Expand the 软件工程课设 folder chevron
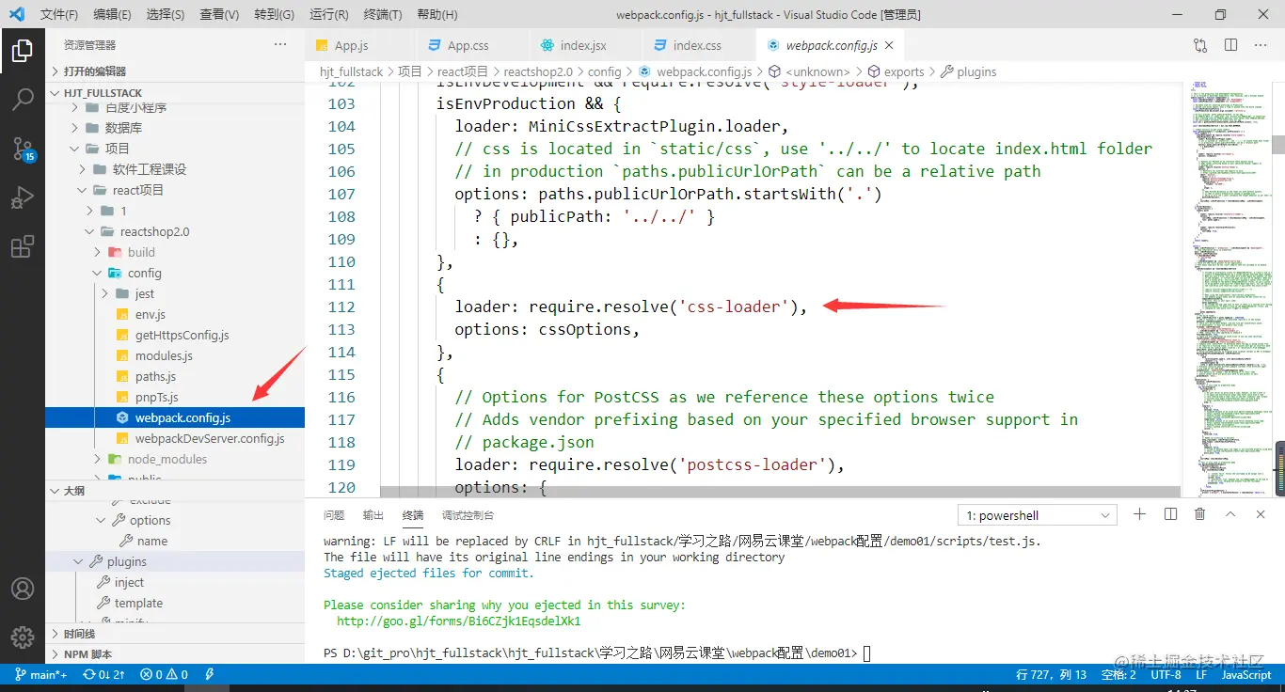 [82, 169]
